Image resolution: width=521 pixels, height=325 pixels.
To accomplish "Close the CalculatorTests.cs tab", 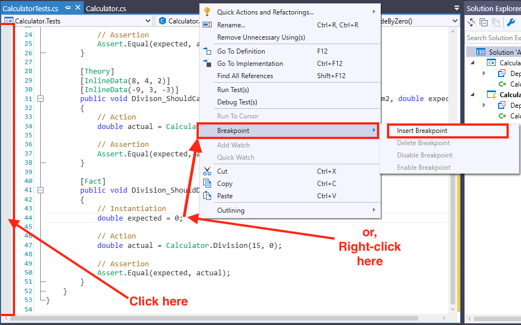I will pyautogui.click(x=77, y=8).
